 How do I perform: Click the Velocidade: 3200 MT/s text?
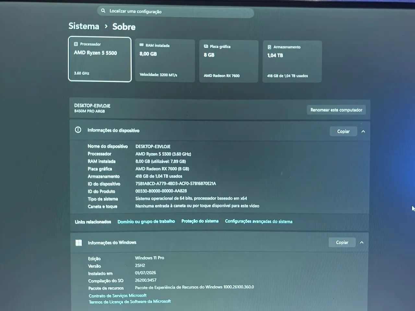(159, 75)
